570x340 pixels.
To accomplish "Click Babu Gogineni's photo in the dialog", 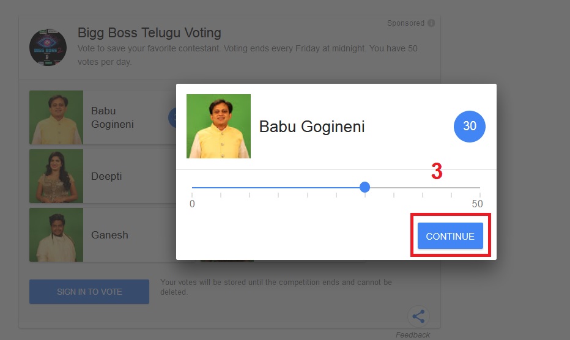I will point(218,126).
